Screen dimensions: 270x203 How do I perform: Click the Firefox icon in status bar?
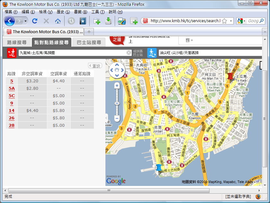(x=258, y=197)
